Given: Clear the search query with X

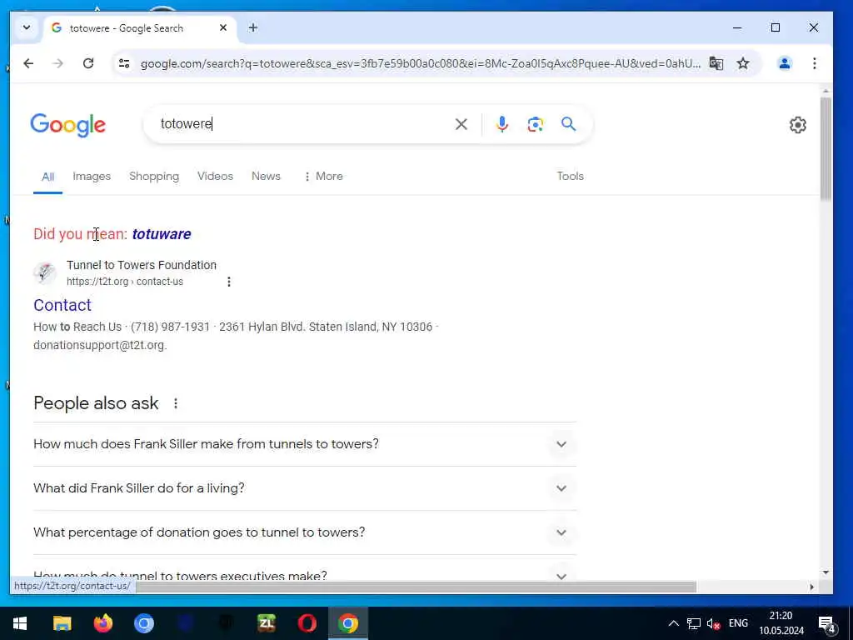Looking at the screenshot, I should pyautogui.click(x=461, y=124).
